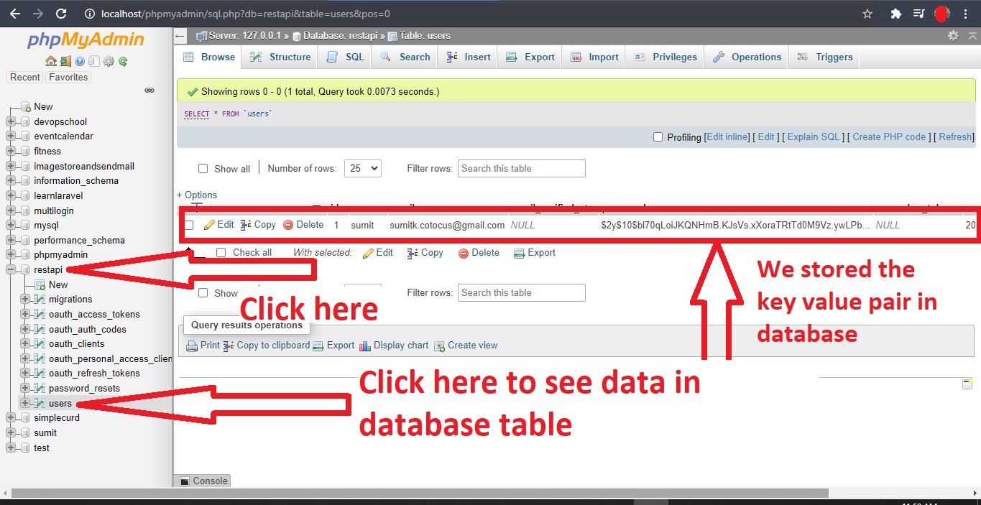Switch to the Structure tab

coord(281,57)
